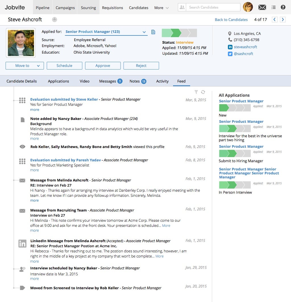Switch to the Applications tab

coord(59,81)
